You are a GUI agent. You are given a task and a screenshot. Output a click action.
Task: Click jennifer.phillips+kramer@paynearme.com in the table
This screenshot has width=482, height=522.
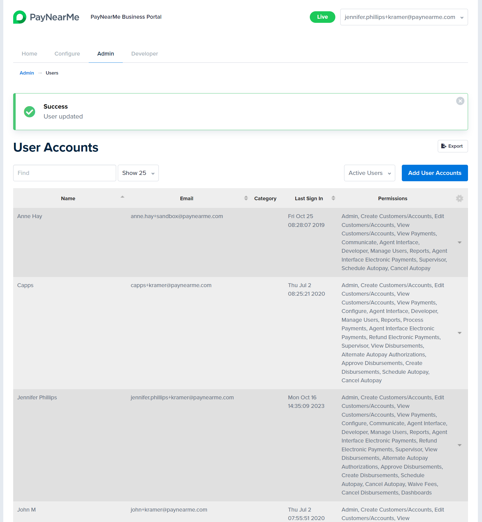tap(182, 397)
